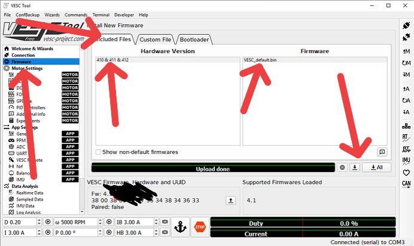Switch to the Bootloader tab
This screenshot has height=246, width=414.
pos(194,39)
